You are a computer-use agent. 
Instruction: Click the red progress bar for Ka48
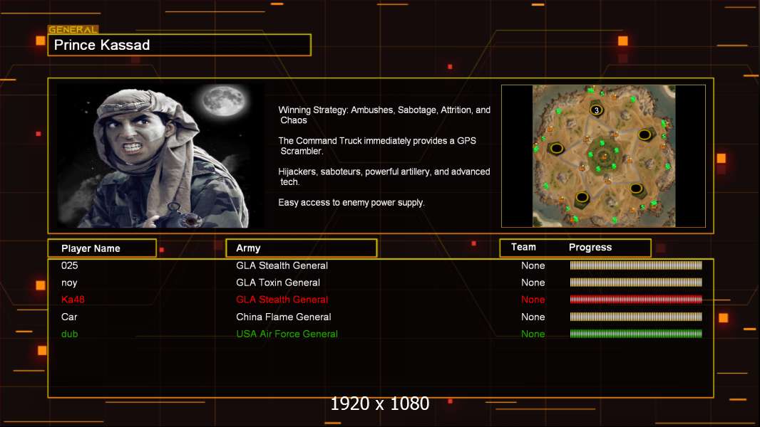pyautogui.click(x=636, y=300)
